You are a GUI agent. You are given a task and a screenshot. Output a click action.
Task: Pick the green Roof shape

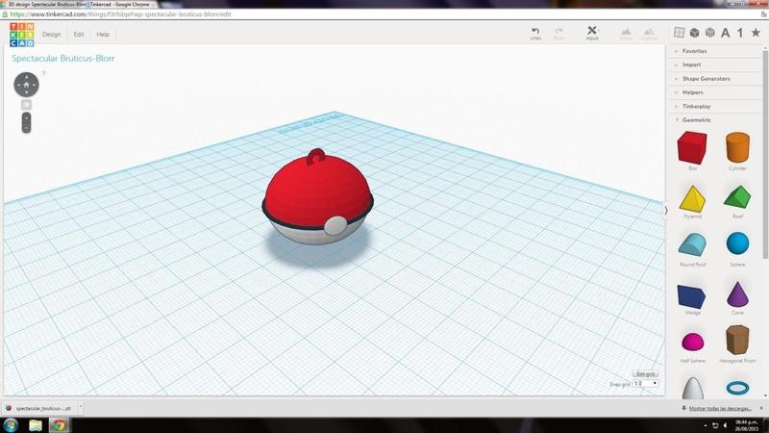click(x=737, y=197)
